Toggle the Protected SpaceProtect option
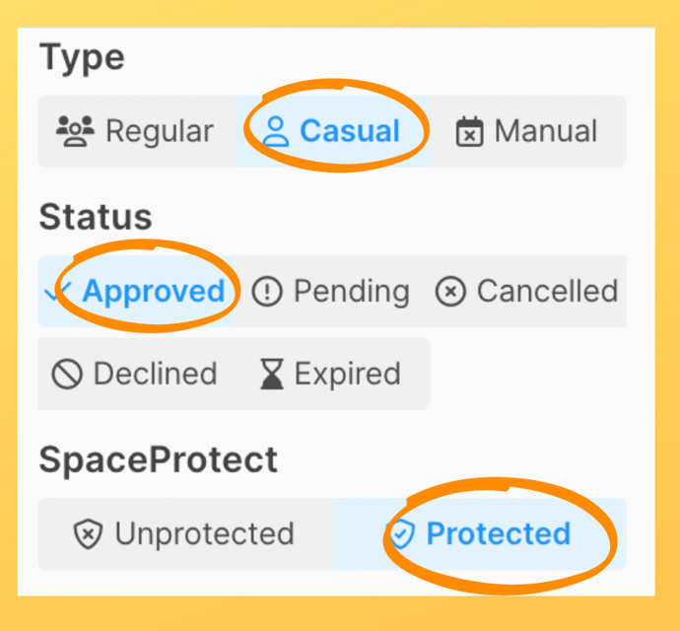The height and width of the screenshot is (631, 680). tap(479, 533)
